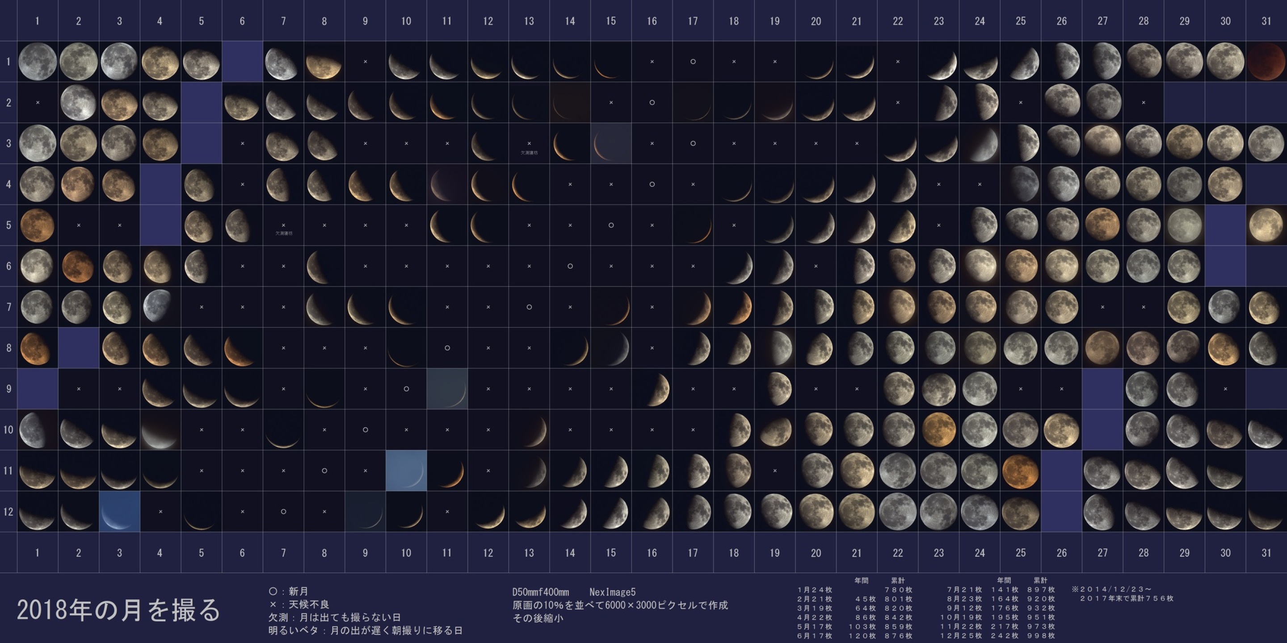Click the 欠測 note in March 13 cell

tap(529, 153)
